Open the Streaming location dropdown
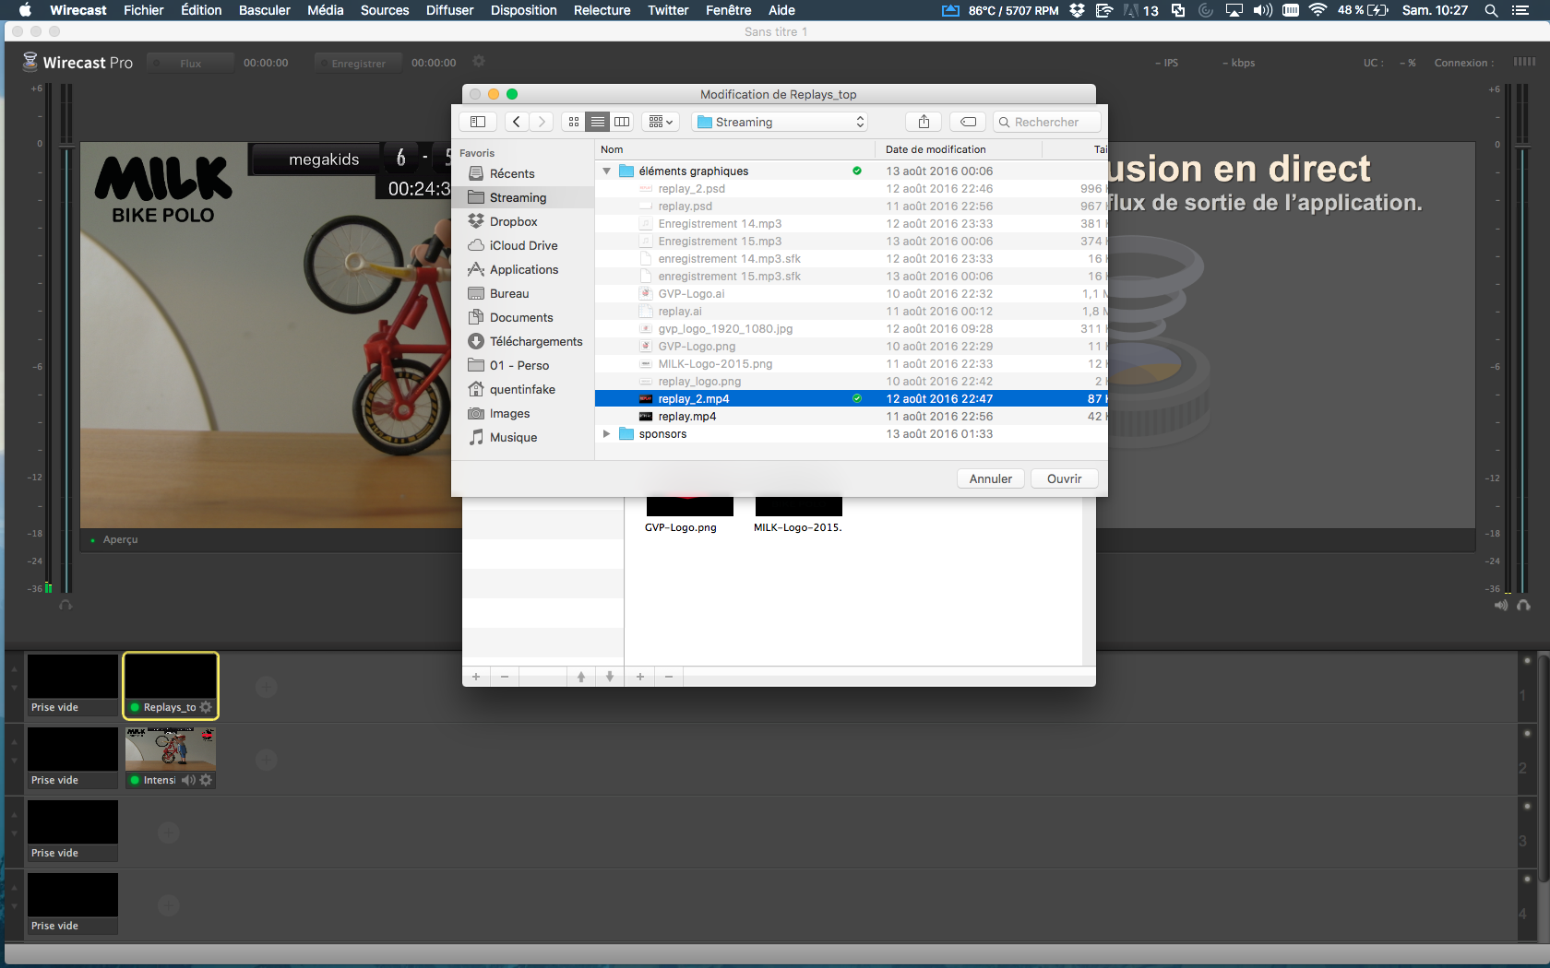 pos(781,122)
